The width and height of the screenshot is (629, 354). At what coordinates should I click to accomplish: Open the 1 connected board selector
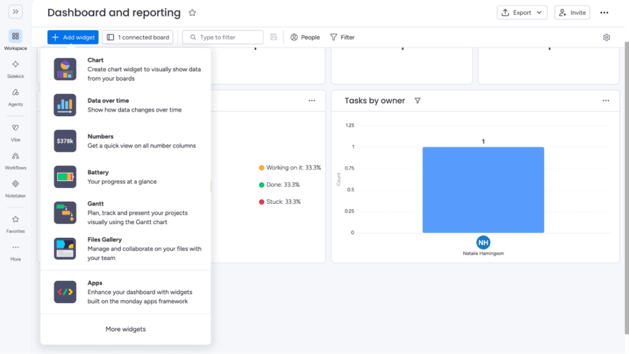tap(138, 37)
